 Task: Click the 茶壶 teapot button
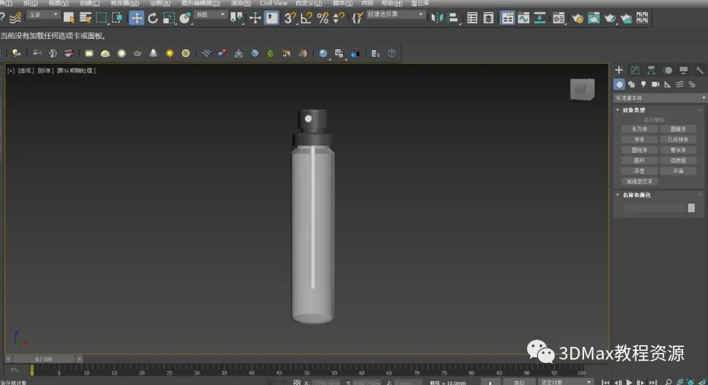[639, 171]
